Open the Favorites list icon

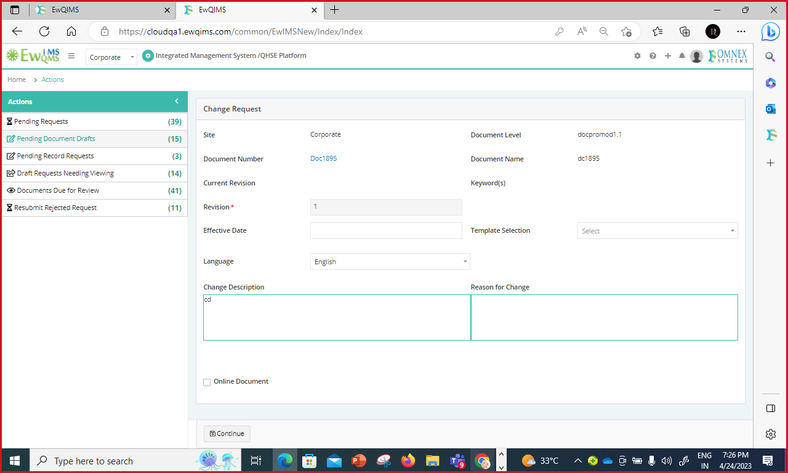[657, 31]
